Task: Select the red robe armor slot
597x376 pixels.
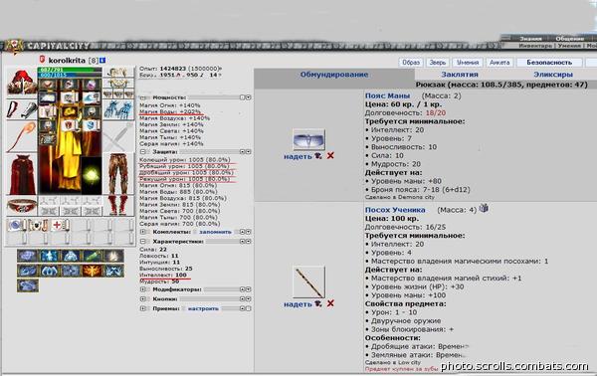Action: [x=22, y=175]
